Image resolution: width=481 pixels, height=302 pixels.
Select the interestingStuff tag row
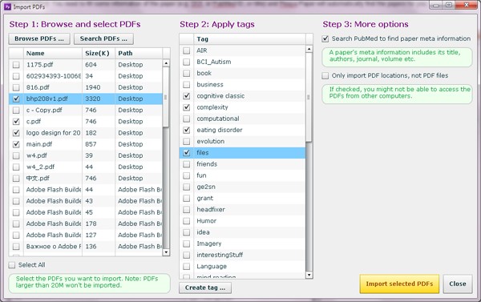[x=242, y=255]
